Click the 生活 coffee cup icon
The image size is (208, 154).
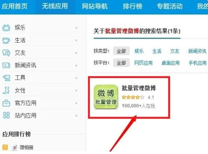[x=6, y=40]
